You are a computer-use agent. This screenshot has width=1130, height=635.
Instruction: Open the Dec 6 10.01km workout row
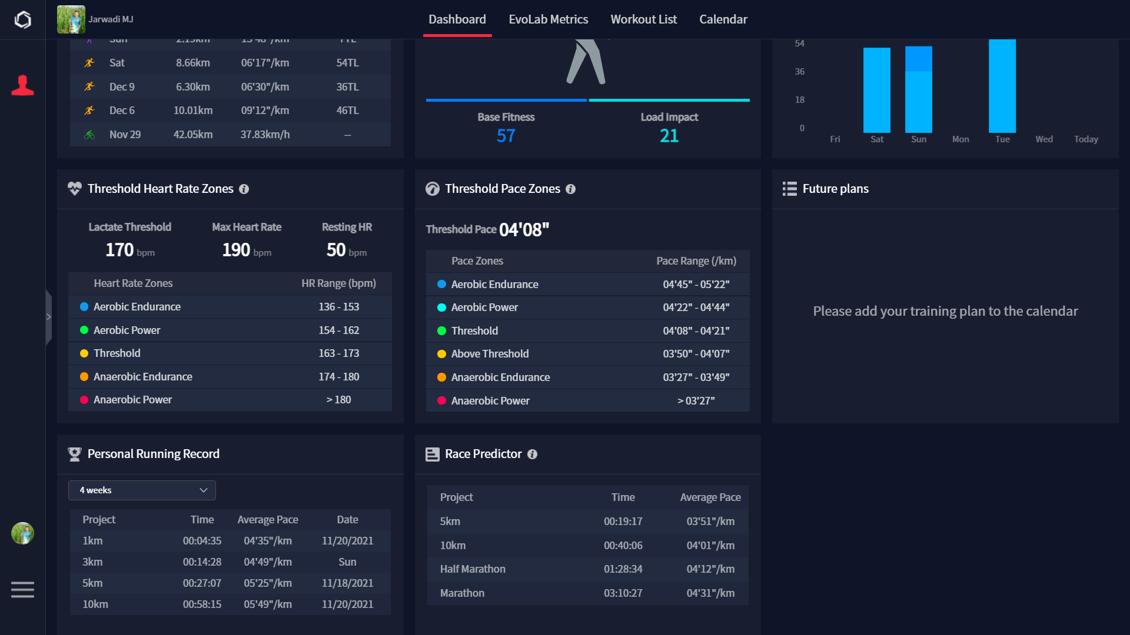pyautogui.click(x=230, y=111)
